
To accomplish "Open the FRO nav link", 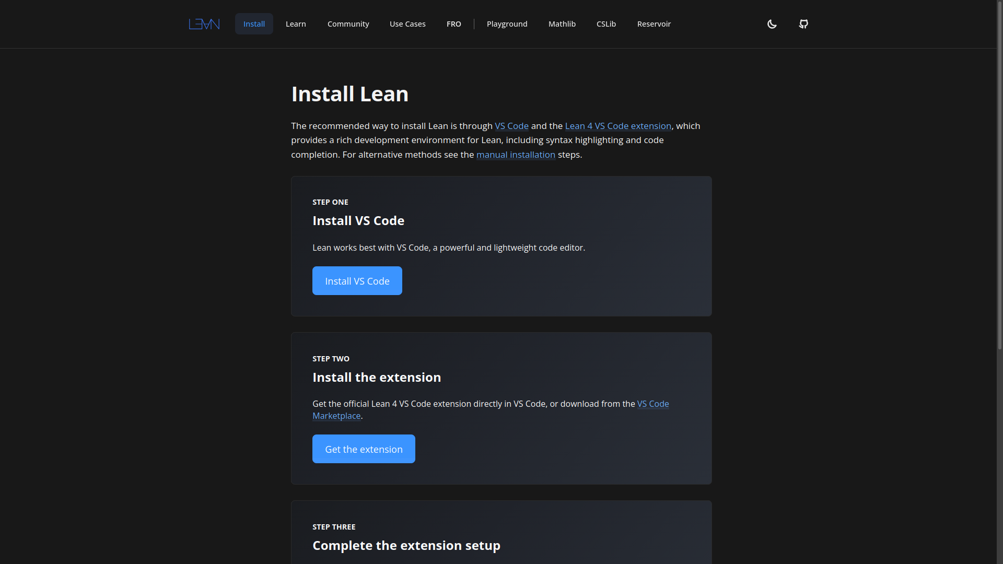I will (453, 24).
